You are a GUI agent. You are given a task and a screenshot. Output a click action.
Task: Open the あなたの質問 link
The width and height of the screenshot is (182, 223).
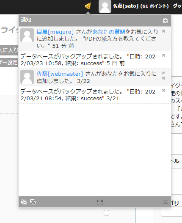point(109,32)
